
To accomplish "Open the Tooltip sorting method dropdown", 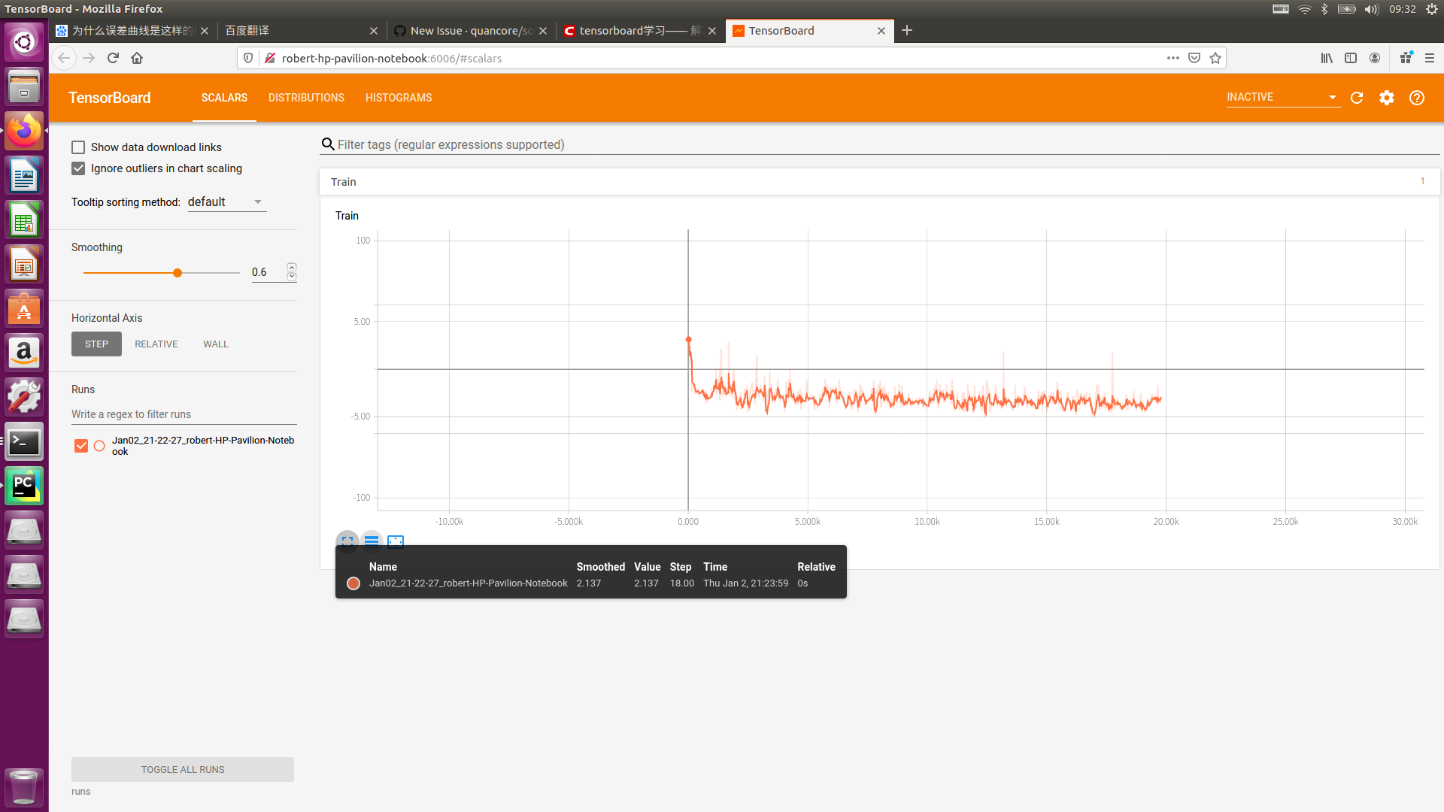I will click(x=226, y=201).
